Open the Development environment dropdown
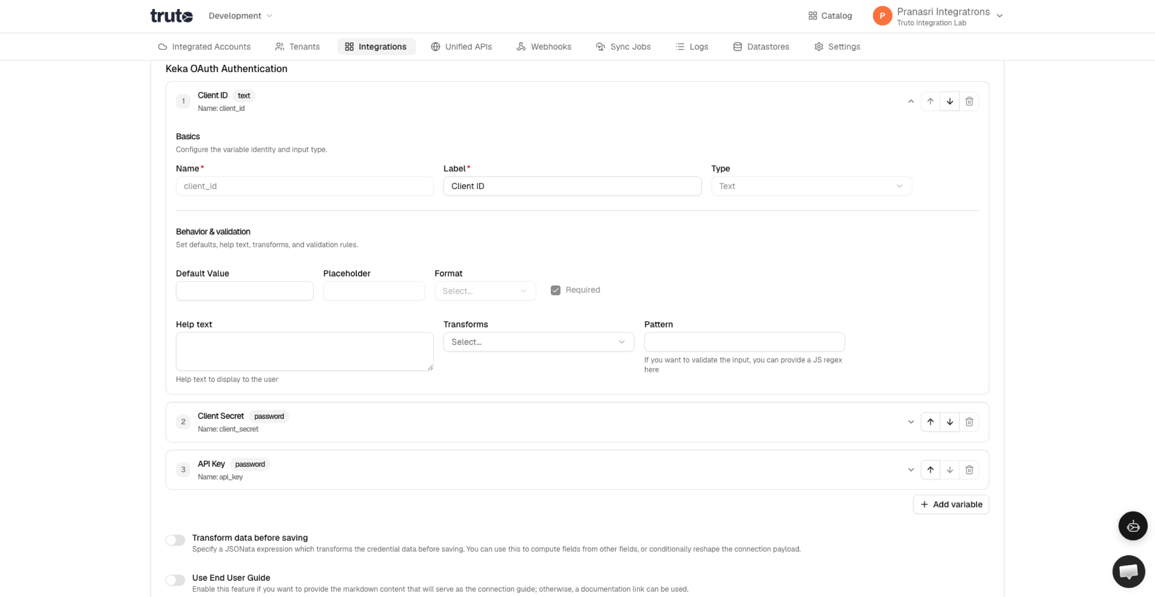 pos(240,16)
